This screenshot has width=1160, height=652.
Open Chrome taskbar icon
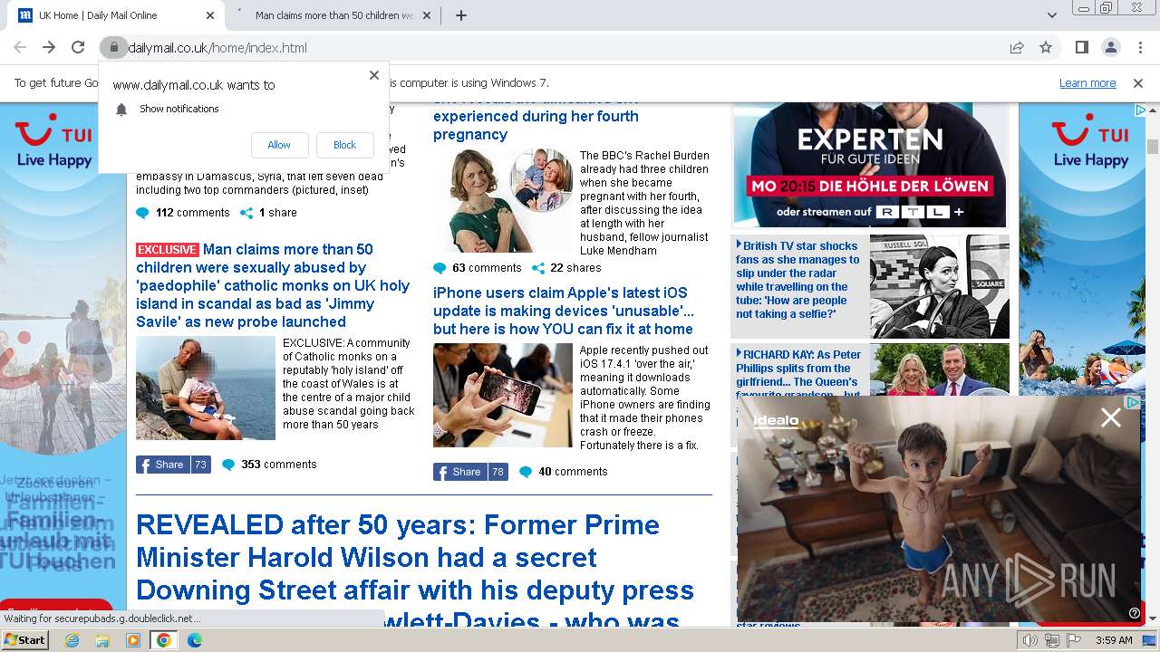point(164,640)
